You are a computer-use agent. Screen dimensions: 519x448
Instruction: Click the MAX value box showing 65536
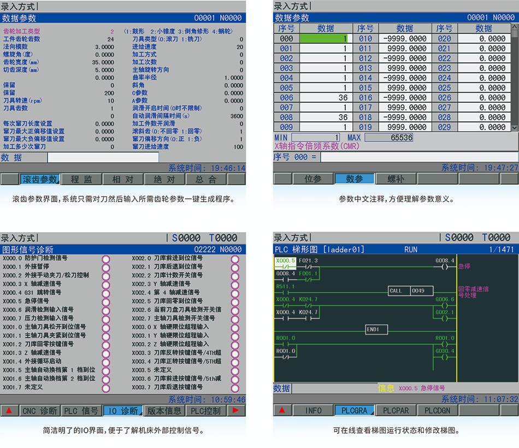tap(388, 138)
